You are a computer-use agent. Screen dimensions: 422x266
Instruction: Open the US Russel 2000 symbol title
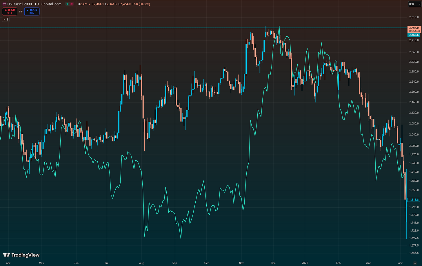coord(34,4)
